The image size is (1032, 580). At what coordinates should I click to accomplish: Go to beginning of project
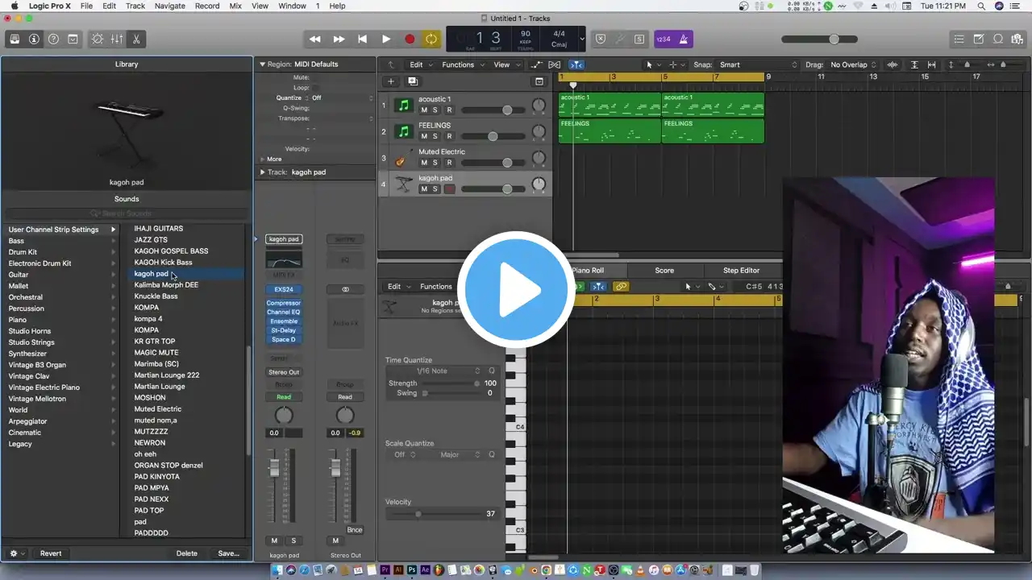click(x=362, y=39)
